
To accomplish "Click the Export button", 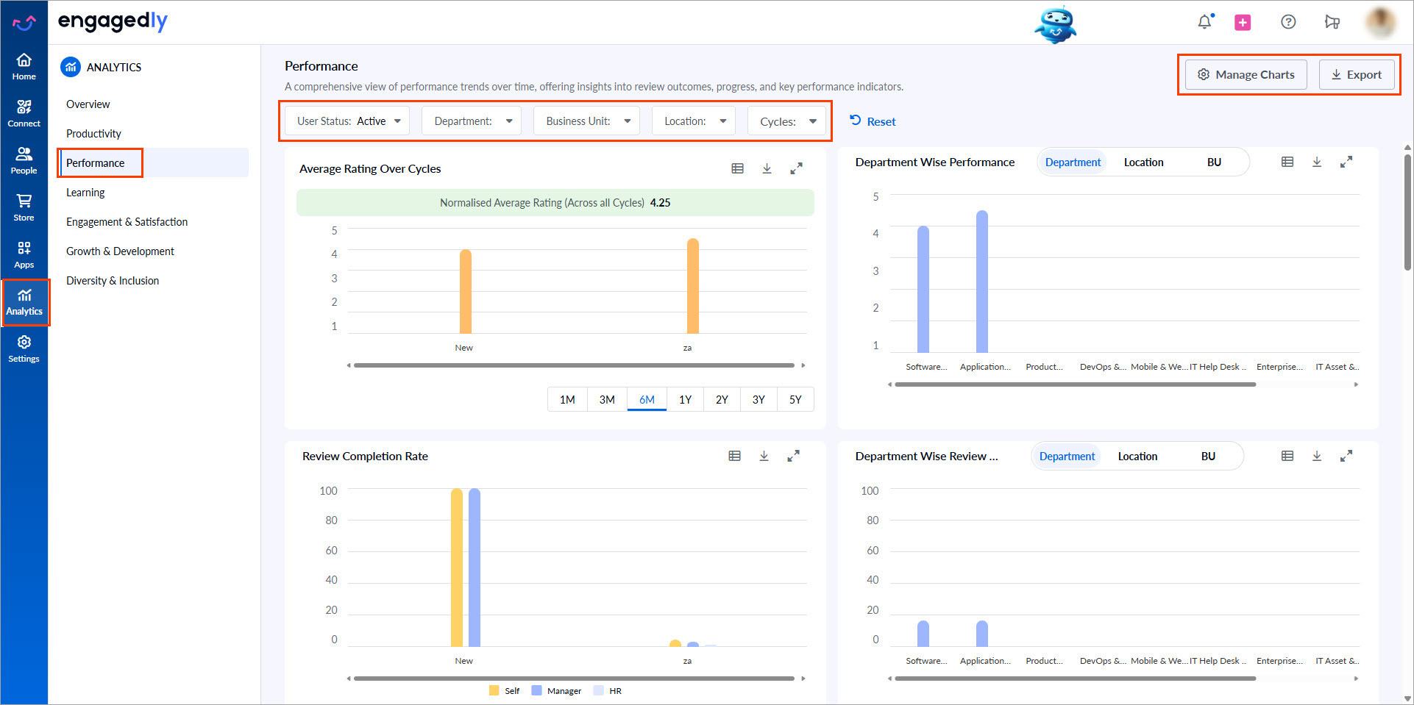I will click(x=1356, y=74).
